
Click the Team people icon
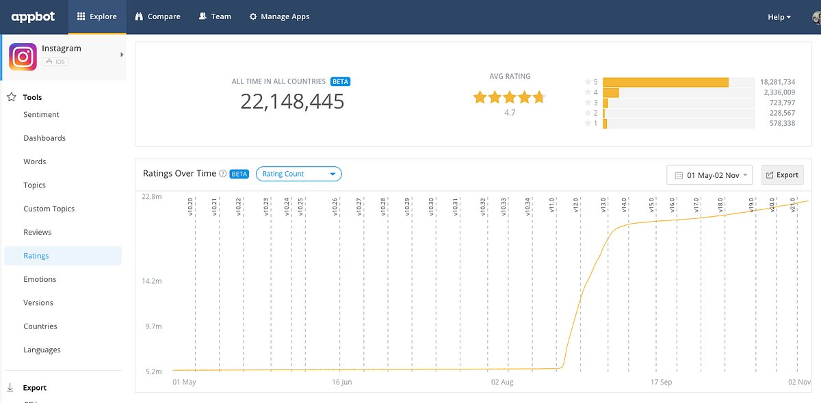tap(203, 16)
